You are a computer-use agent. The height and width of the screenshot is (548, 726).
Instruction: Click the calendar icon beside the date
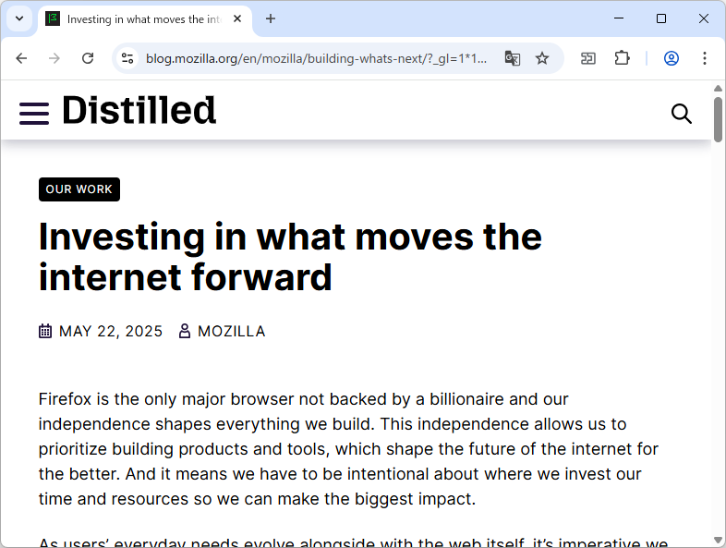45,331
